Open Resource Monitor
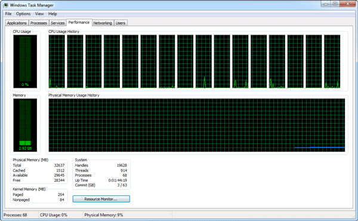 [x=101, y=199]
